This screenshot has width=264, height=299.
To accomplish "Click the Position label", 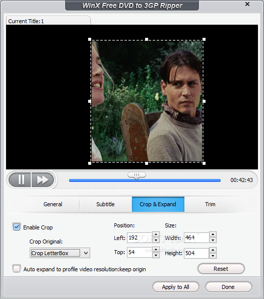I will click(124, 225).
